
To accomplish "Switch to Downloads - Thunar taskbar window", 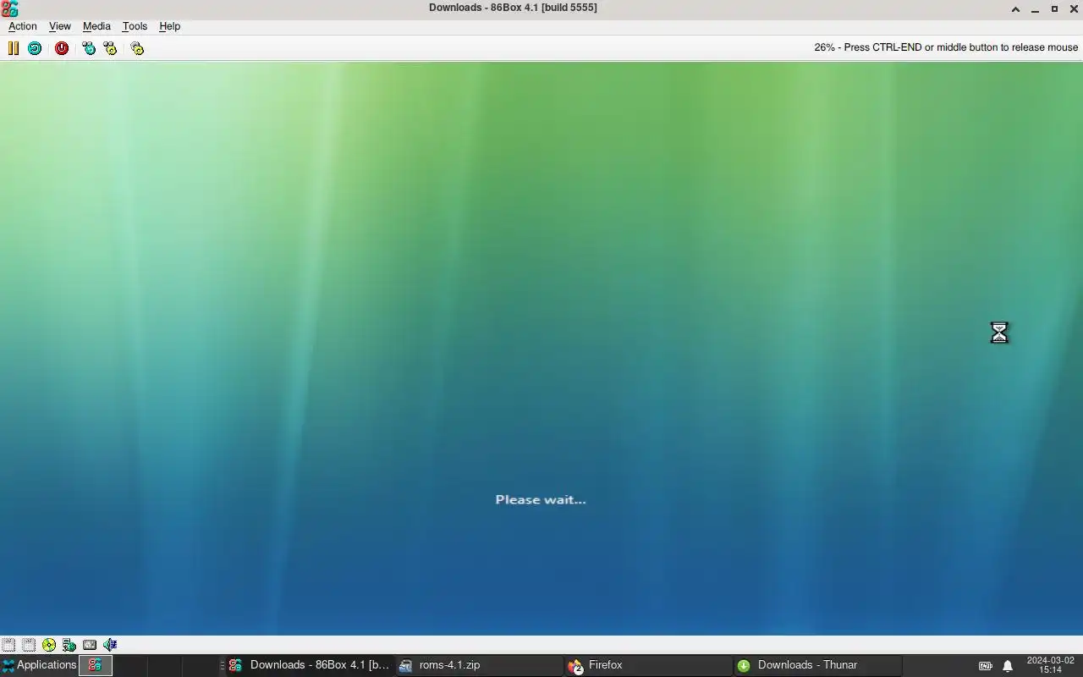I will coord(817,665).
